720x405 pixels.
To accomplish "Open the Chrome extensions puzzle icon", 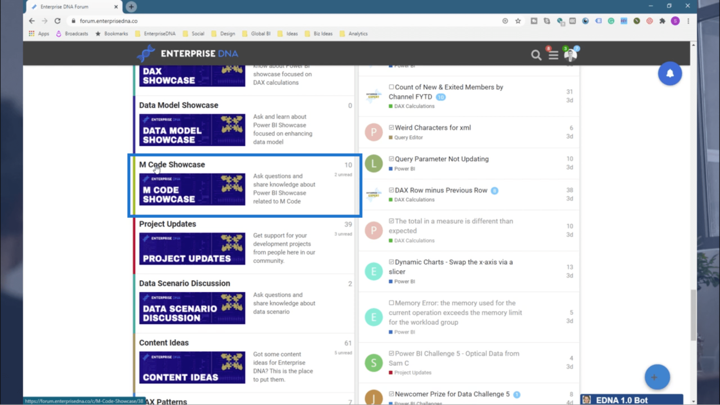I will click(662, 21).
